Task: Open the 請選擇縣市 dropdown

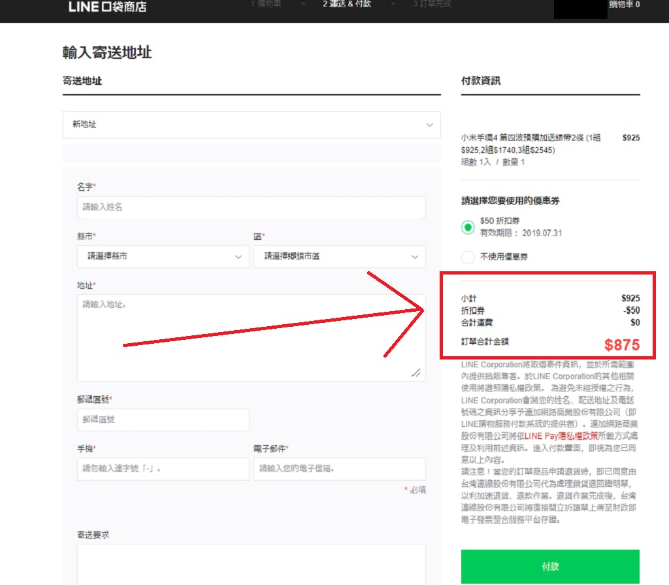Action: click(x=163, y=256)
